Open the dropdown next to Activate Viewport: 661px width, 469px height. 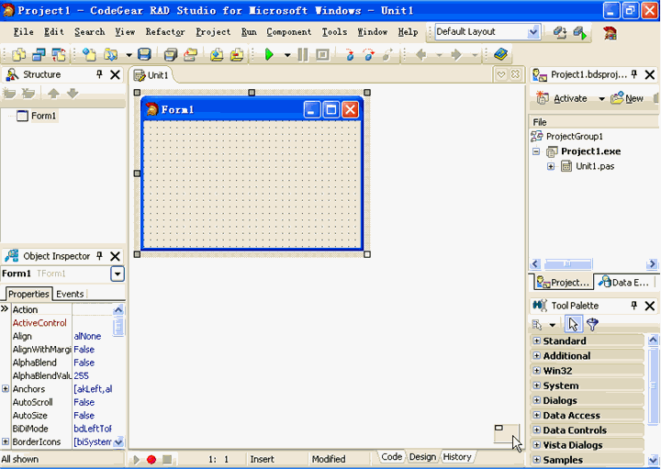tap(601, 99)
